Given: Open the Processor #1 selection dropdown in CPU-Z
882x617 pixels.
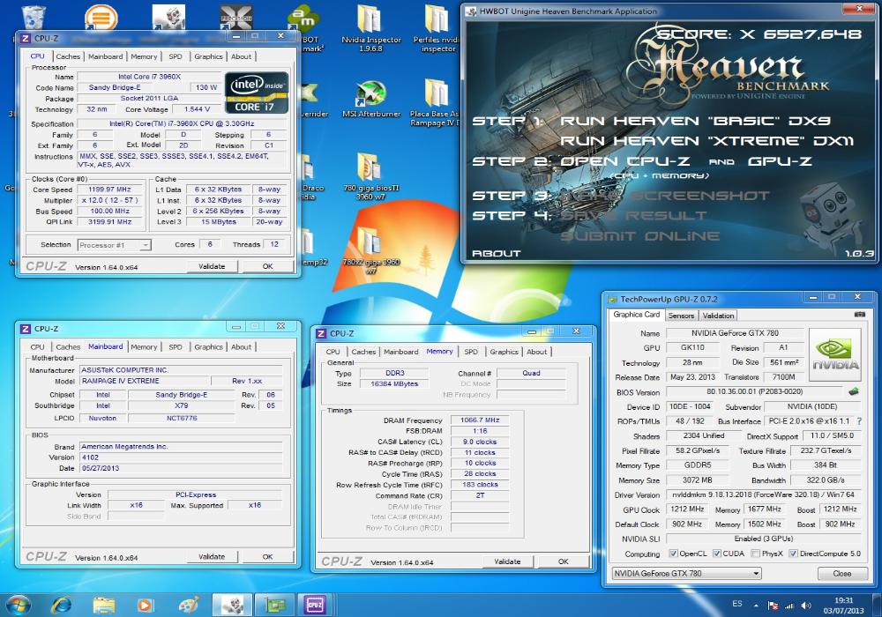Looking at the screenshot, I should click(x=115, y=245).
